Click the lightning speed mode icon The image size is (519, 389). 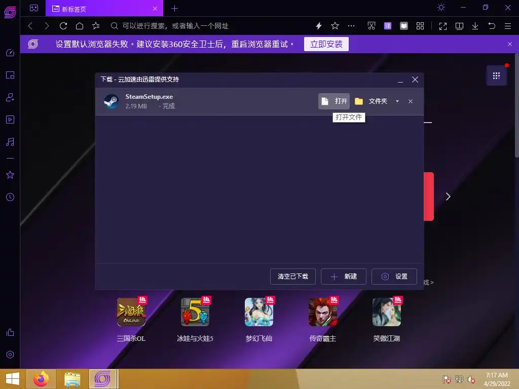coord(319,26)
